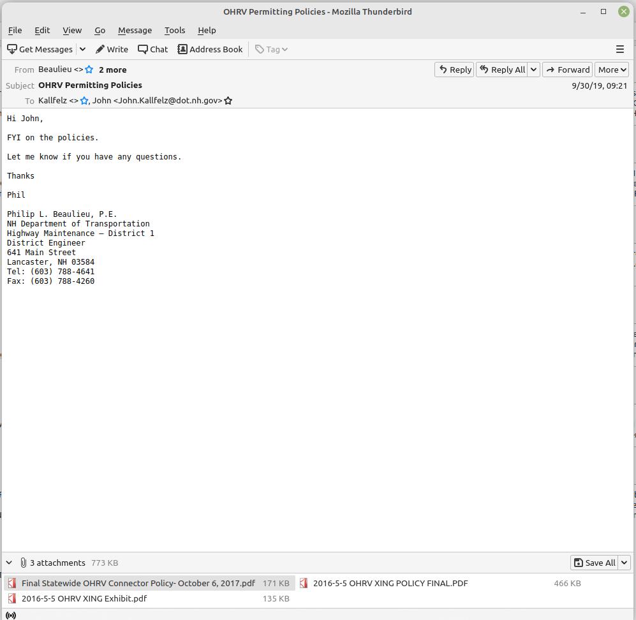636x620 pixels.
Task: Click the Forward button
Action: pos(567,70)
